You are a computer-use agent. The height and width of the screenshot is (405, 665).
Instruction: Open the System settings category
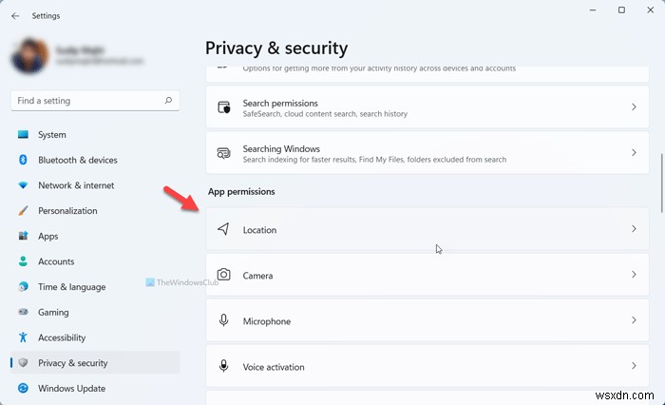point(52,135)
